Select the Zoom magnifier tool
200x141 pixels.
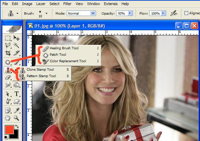pos(17,118)
